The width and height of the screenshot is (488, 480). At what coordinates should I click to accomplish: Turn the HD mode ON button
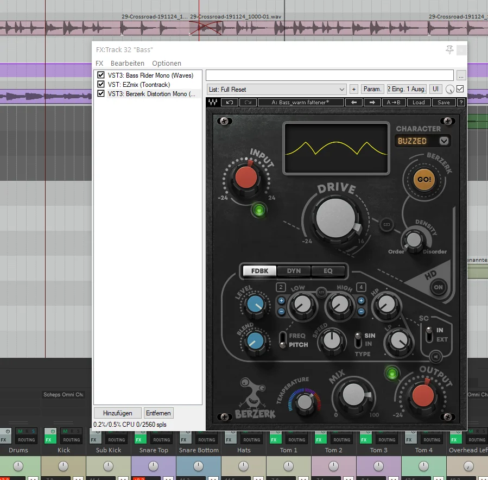tap(438, 287)
